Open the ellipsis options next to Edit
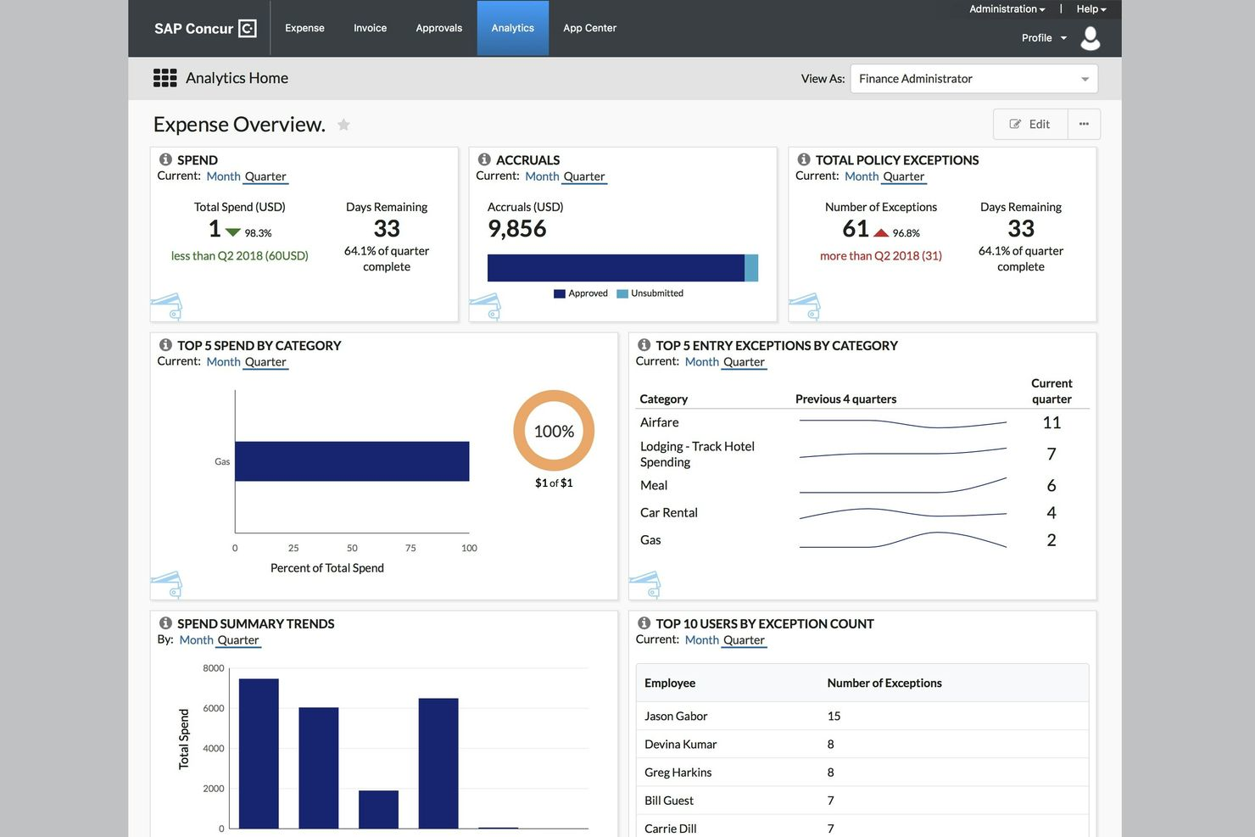This screenshot has width=1255, height=837. pyautogui.click(x=1084, y=123)
